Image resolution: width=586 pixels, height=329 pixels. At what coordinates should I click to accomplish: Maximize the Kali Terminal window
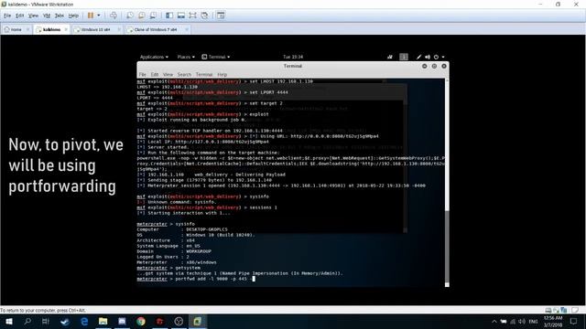coord(434,66)
